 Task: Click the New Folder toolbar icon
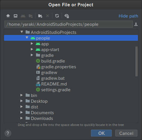(40, 16)
